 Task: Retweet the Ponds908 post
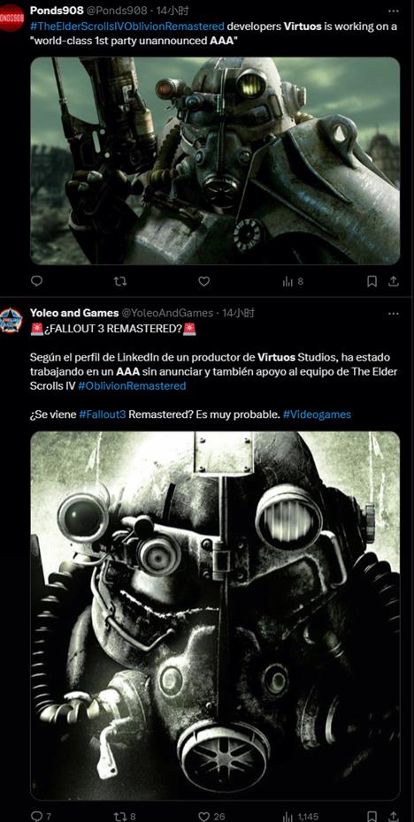(120, 282)
